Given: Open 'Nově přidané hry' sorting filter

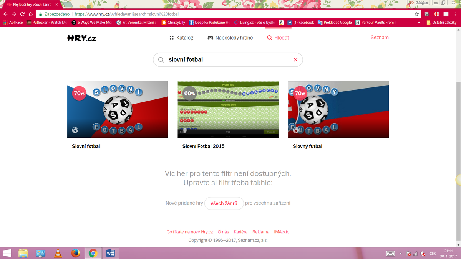Looking at the screenshot, I should [x=184, y=203].
